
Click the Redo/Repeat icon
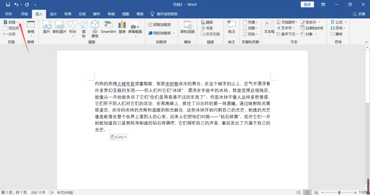pos(27,5)
